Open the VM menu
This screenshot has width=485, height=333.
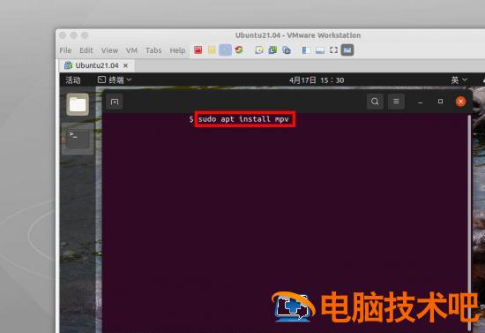131,50
